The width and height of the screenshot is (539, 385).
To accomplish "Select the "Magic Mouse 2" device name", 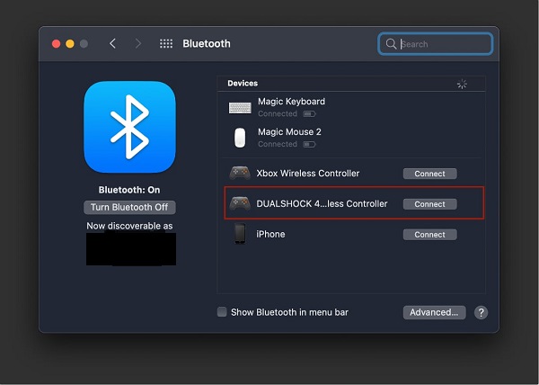I will (289, 131).
